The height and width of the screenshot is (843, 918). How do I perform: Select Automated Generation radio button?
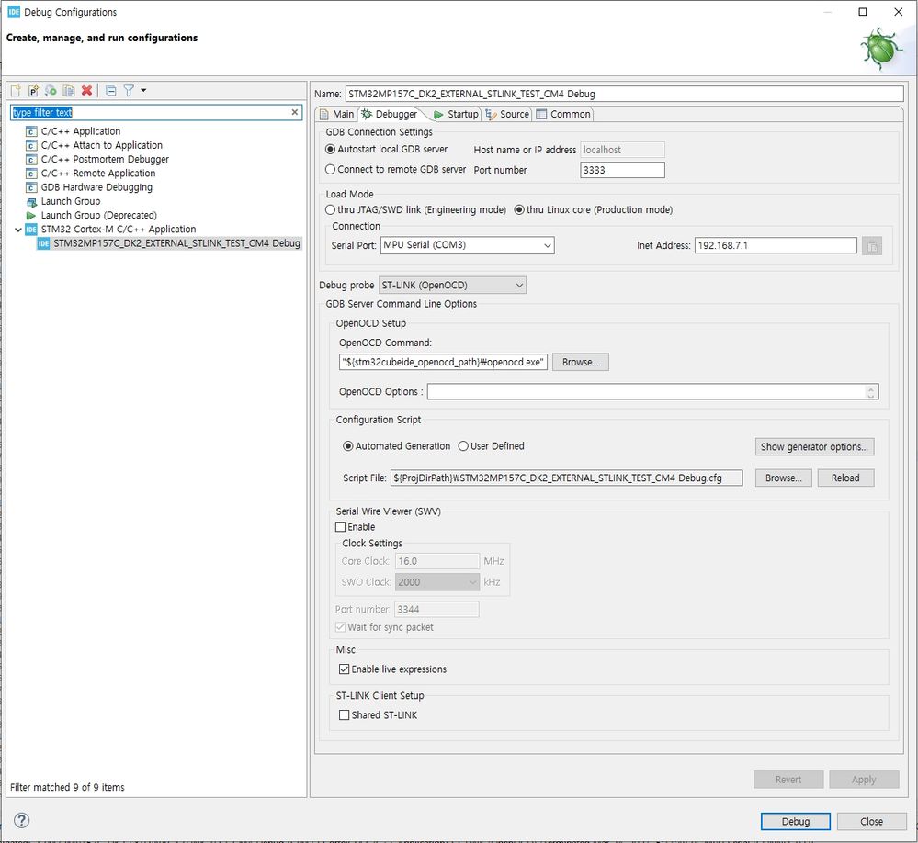(x=396, y=445)
